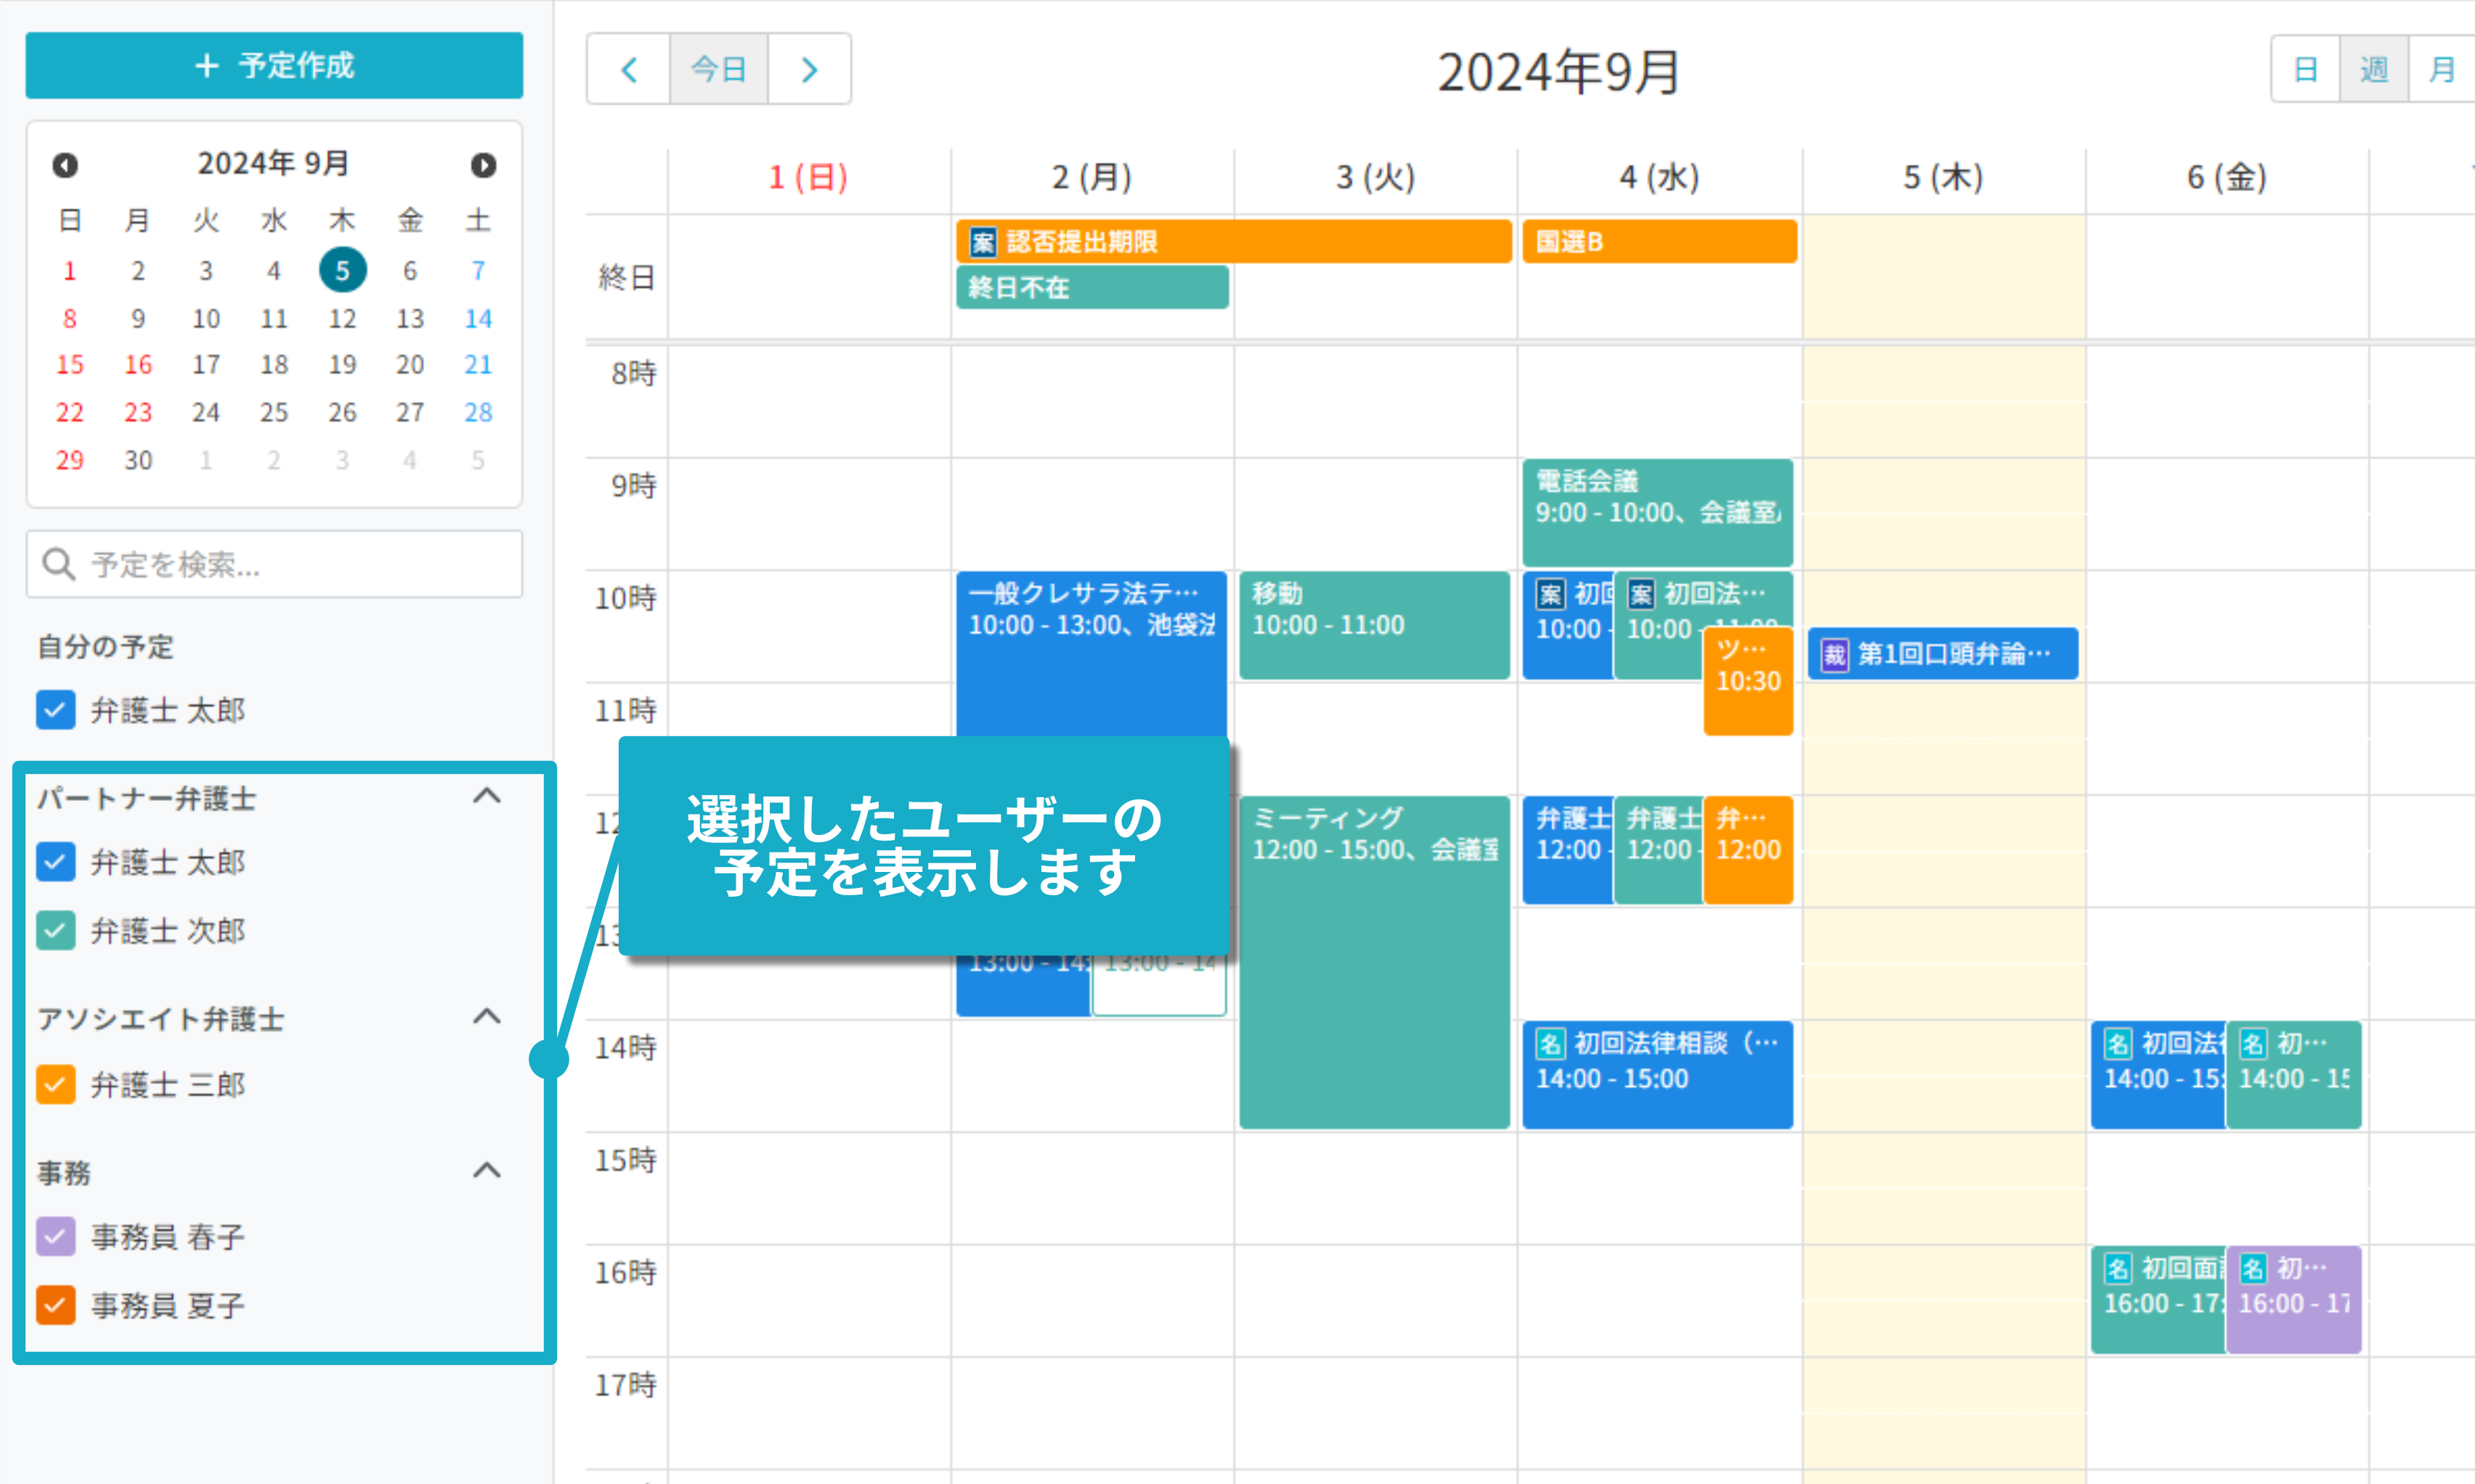Click the 裁 icon on 第1回口頭弁論
This screenshot has width=2475, height=1484.
point(1834,655)
